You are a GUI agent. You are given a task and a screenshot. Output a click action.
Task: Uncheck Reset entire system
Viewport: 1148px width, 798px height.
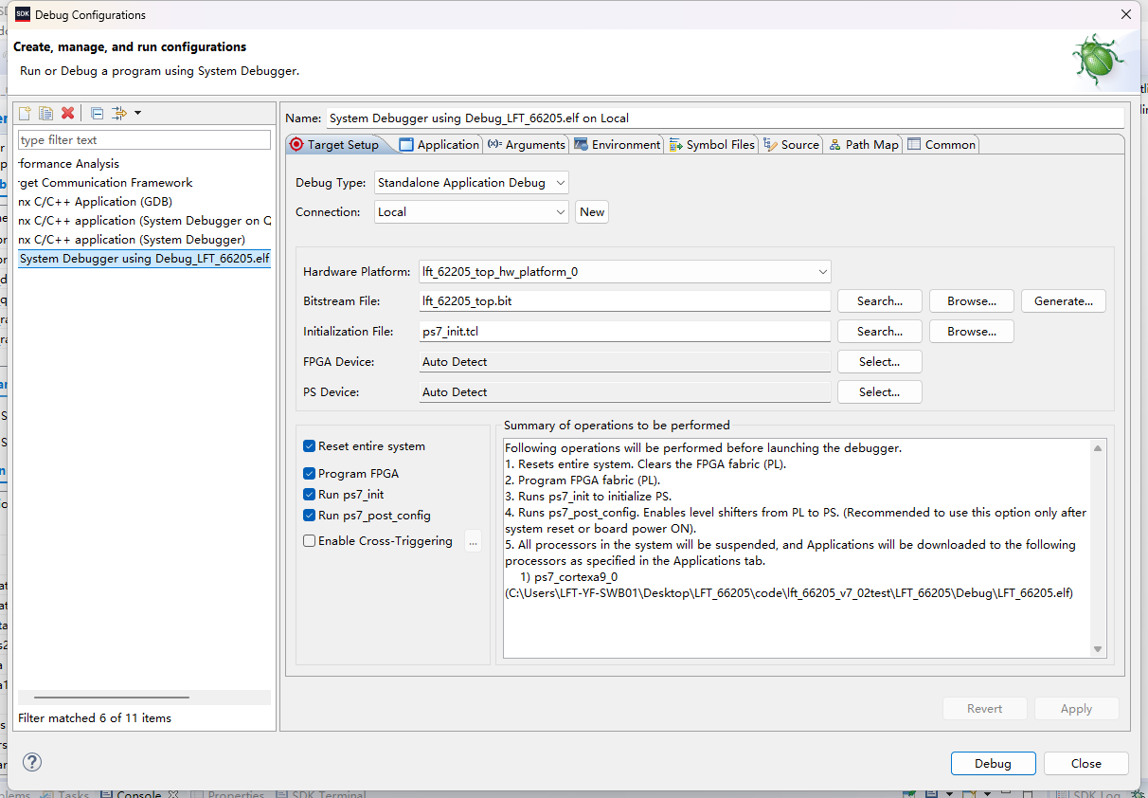coord(310,446)
